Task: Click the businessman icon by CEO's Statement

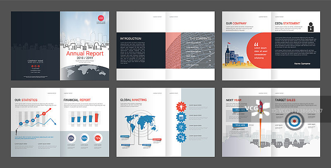Action: (x=310, y=28)
